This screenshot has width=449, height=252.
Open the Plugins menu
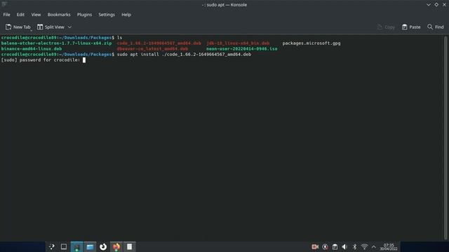pyautogui.click(x=84, y=15)
